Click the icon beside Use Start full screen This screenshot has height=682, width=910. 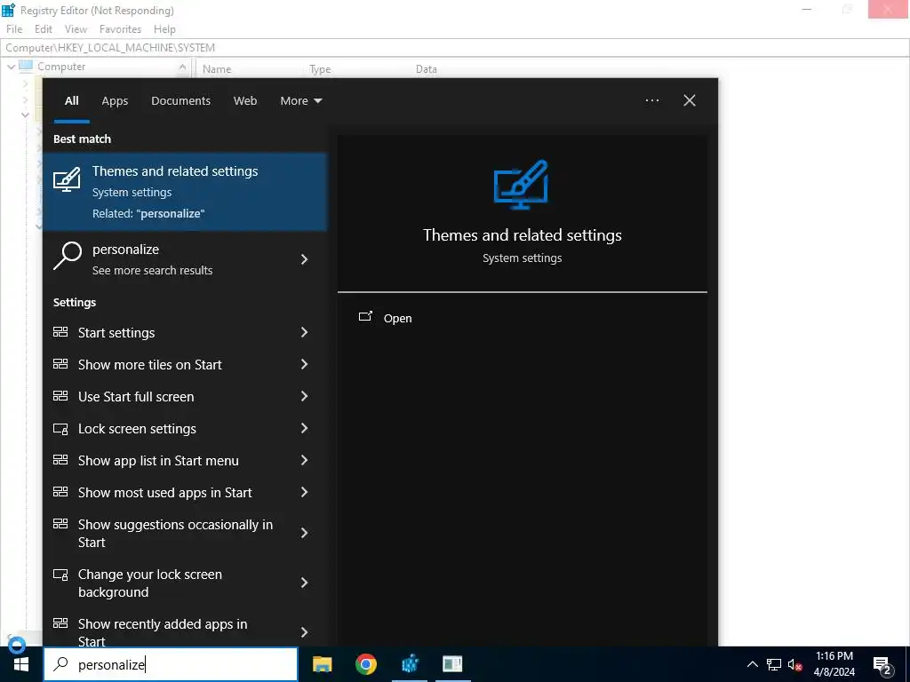tap(60, 395)
